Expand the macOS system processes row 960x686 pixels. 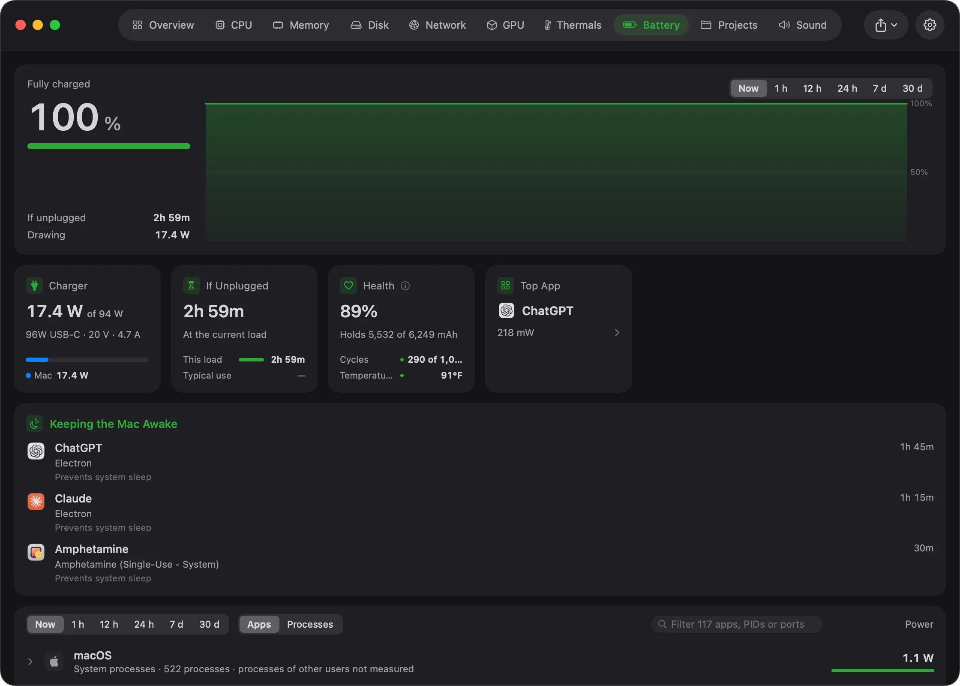[30, 662]
